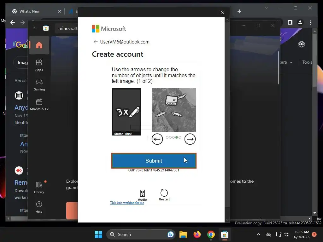Click the Microsoft Store back arrow
The height and width of the screenshot is (242, 323).
click(35, 28)
